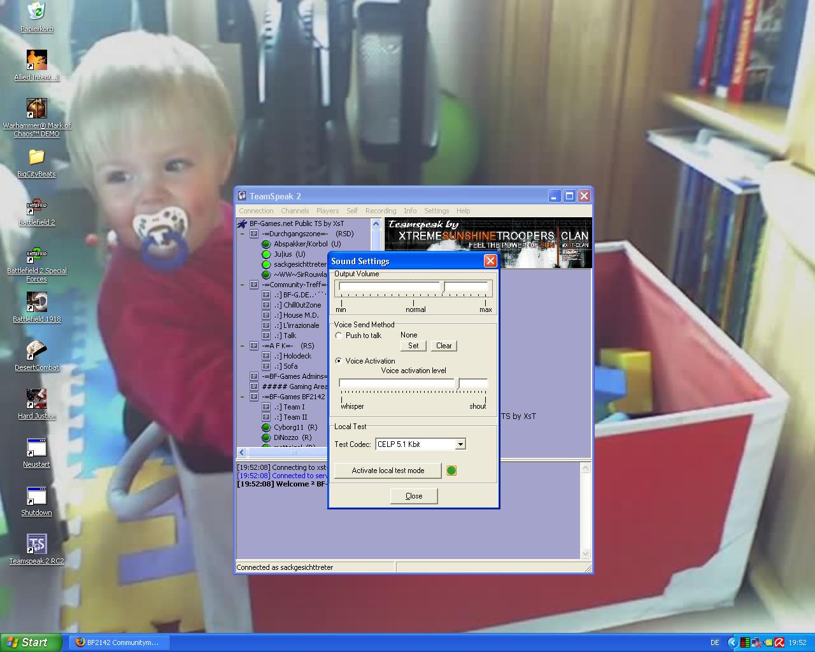
Task: Open the Connection menu
Action: coord(256,211)
